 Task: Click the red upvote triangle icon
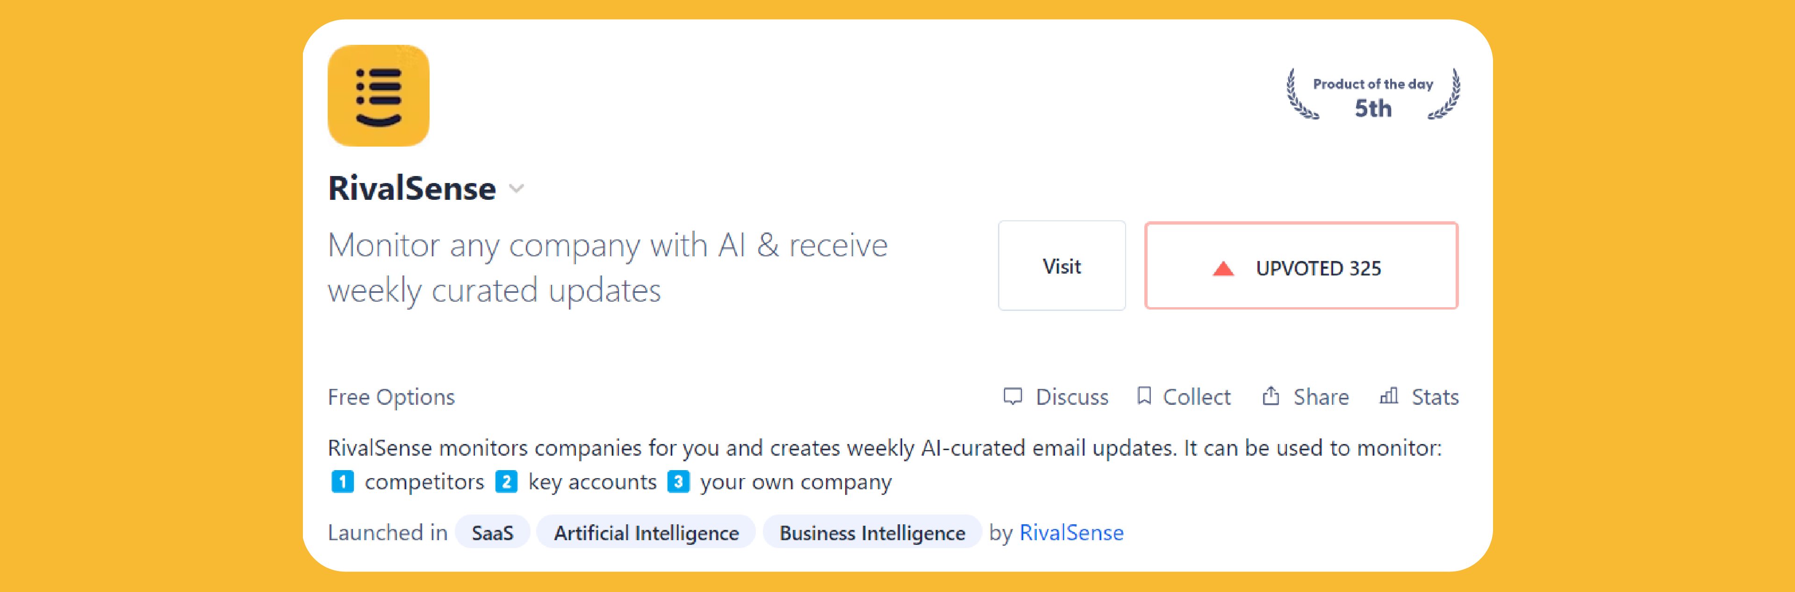(1223, 268)
